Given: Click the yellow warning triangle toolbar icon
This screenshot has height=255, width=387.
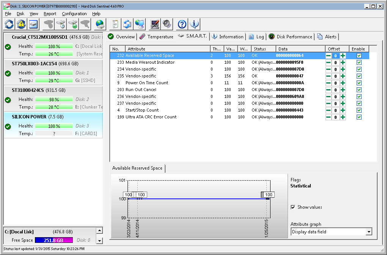Looking at the screenshot, I should coord(21,24).
